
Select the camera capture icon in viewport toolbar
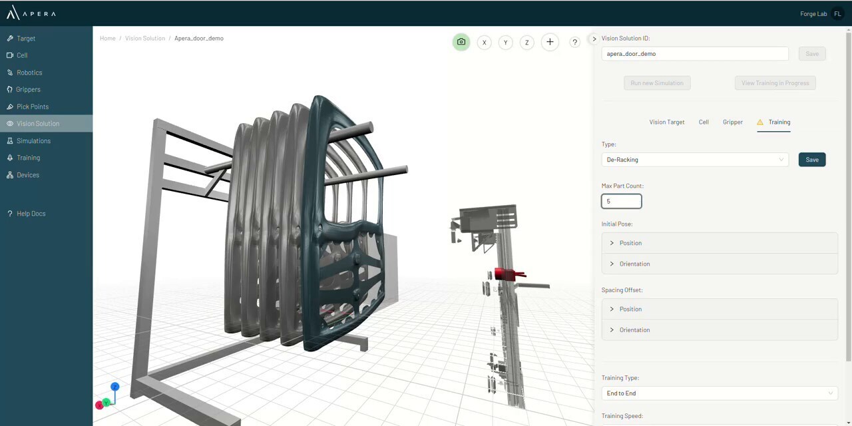click(461, 42)
